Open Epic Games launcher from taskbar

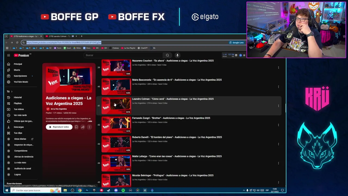click(94, 190)
